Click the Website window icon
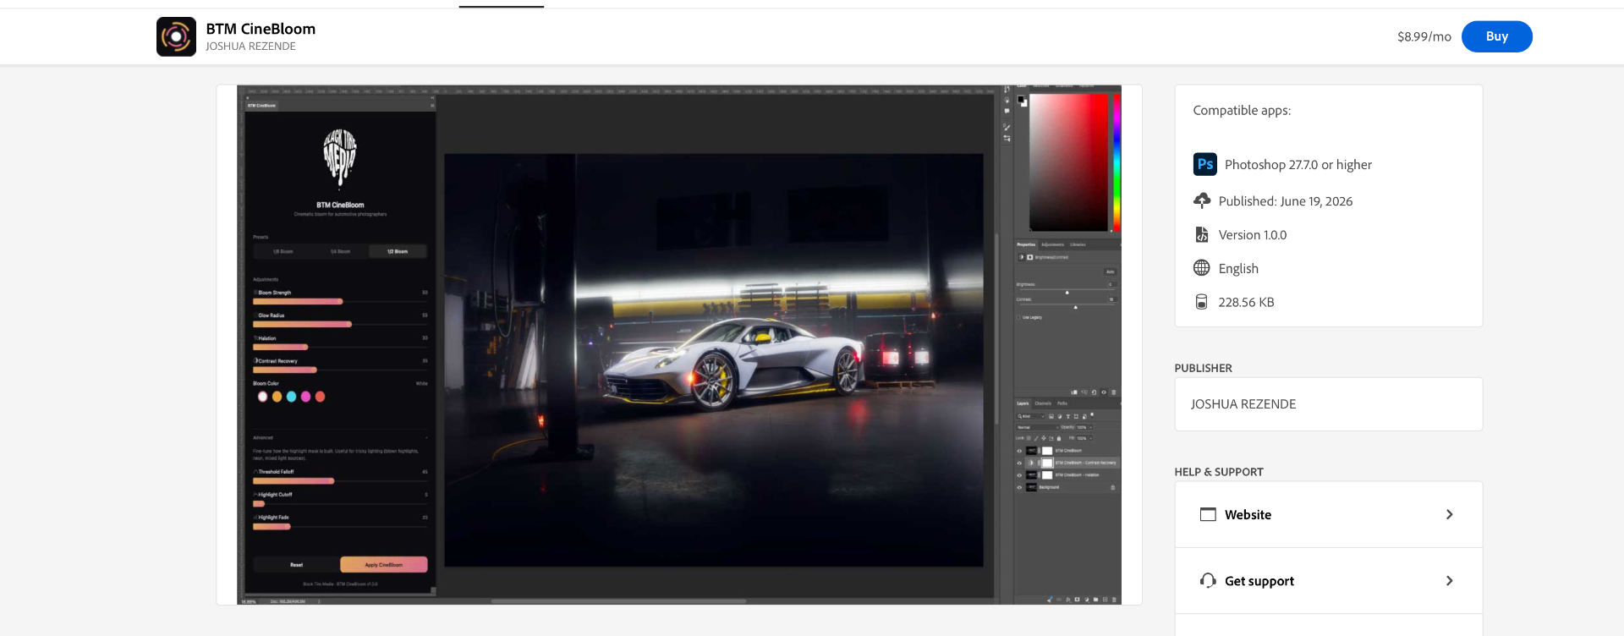The height and width of the screenshot is (636, 1624). coord(1208,514)
